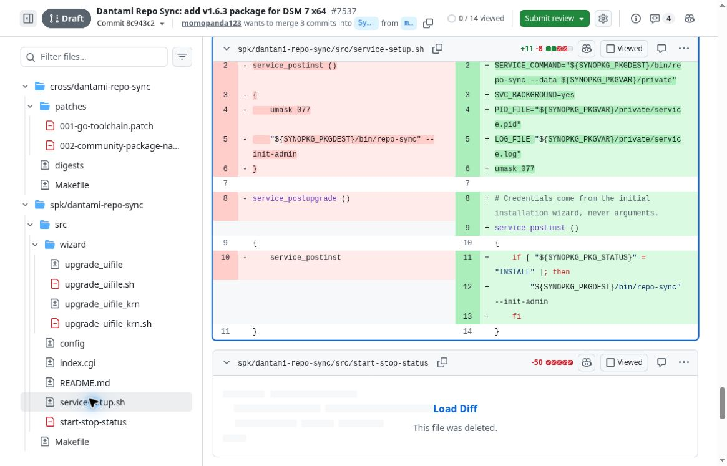727x466 pixels.
Task: Open the head branch label
Action: 409,23
